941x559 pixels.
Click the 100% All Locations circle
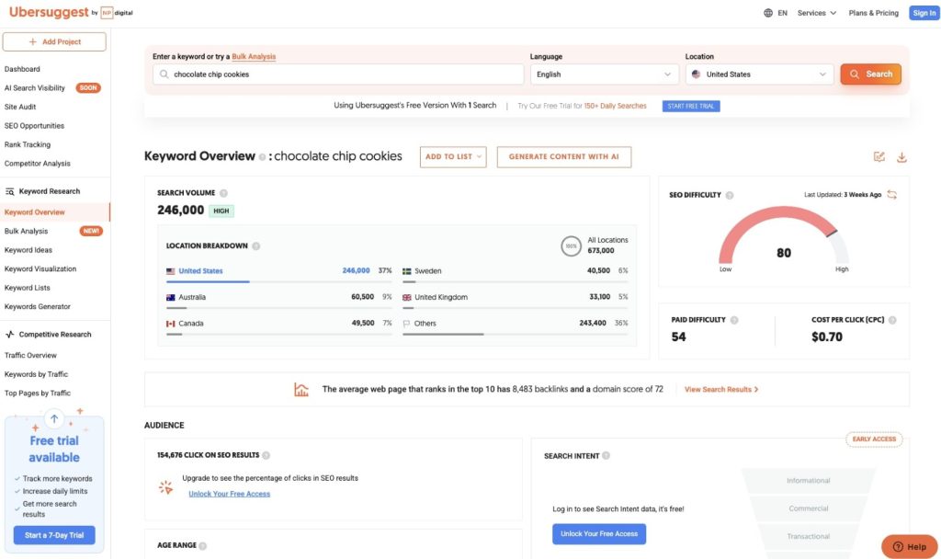point(571,245)
